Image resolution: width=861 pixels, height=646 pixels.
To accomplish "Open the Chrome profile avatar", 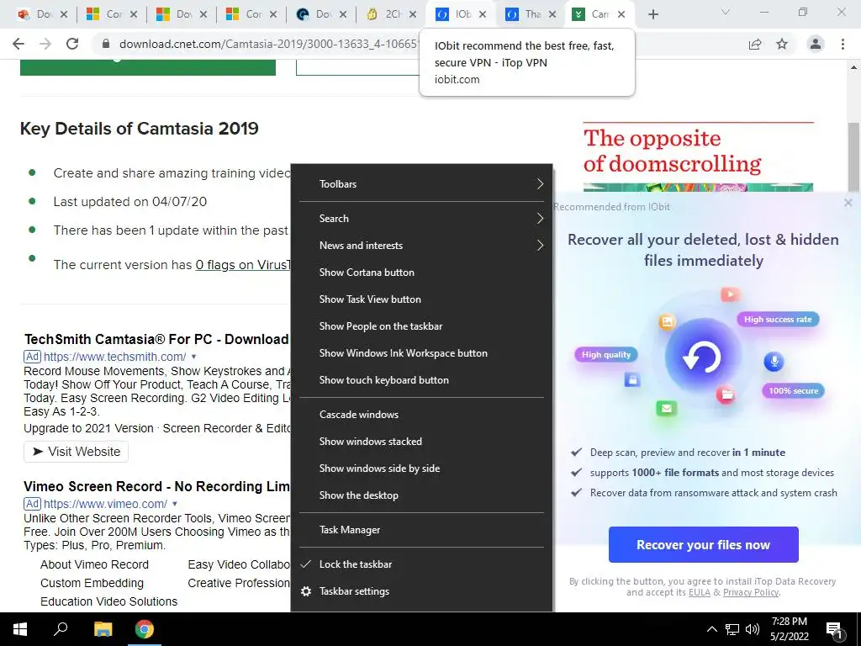I will coord(816,44).
